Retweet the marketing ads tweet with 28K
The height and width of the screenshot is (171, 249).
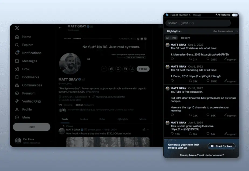(x=190, y=81)
